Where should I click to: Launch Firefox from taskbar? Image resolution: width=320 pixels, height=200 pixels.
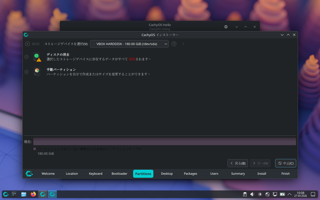point(33,194)
